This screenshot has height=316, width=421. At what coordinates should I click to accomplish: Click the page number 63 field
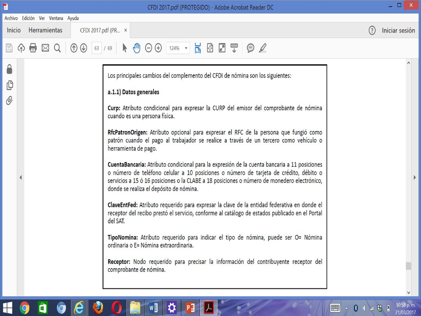97,48
